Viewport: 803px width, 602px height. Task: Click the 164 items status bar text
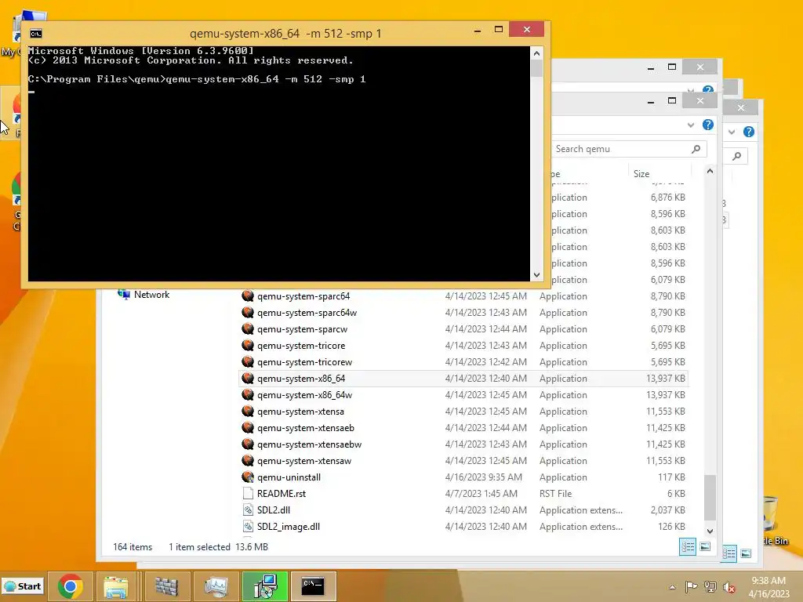[x=133, y=546]
